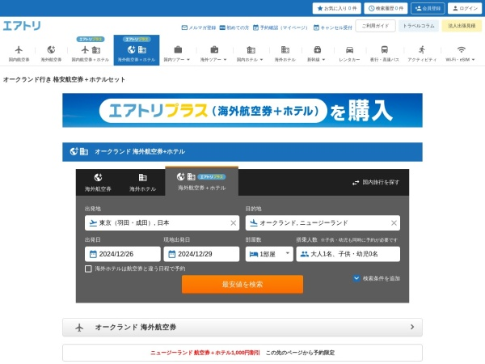
Task: Switch to 海外航空券 search tab
Action: pyautogui.click(x=98, y=183)
